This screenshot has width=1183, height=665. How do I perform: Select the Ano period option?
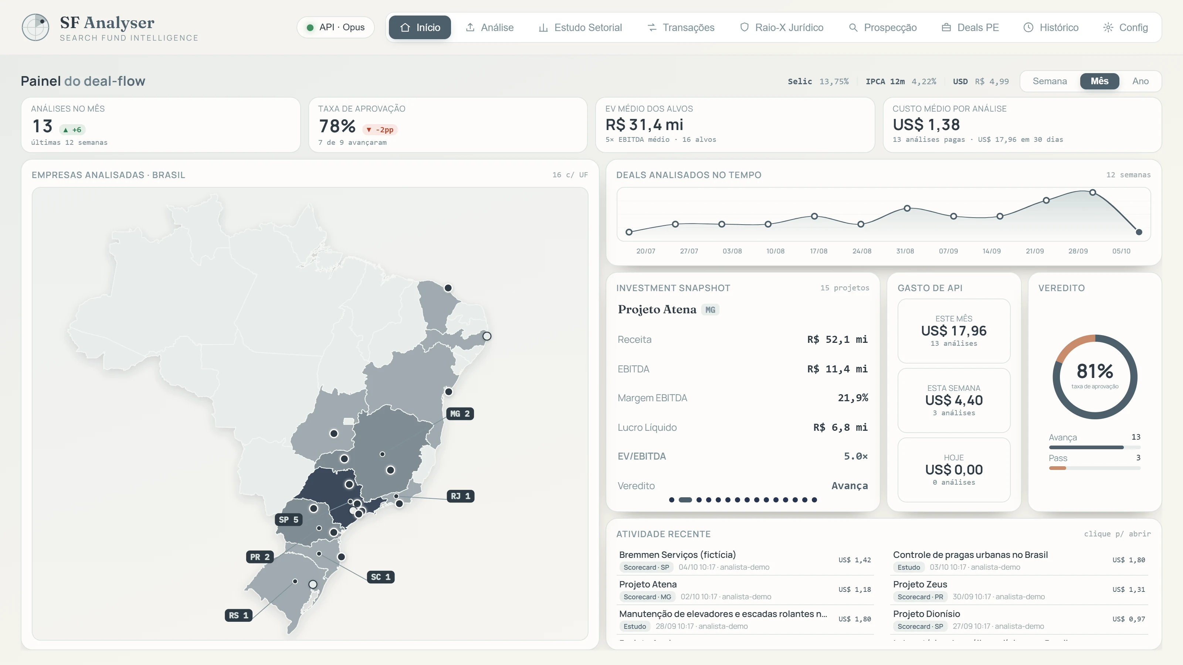(x=1140, y=81)
